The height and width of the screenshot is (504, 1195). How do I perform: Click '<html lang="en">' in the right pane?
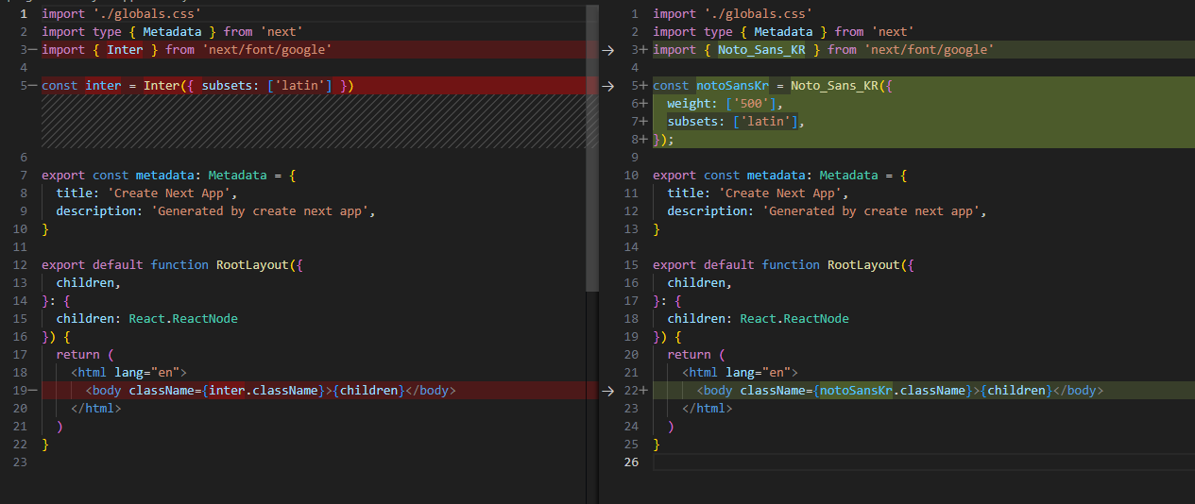[x=740, y=373]
